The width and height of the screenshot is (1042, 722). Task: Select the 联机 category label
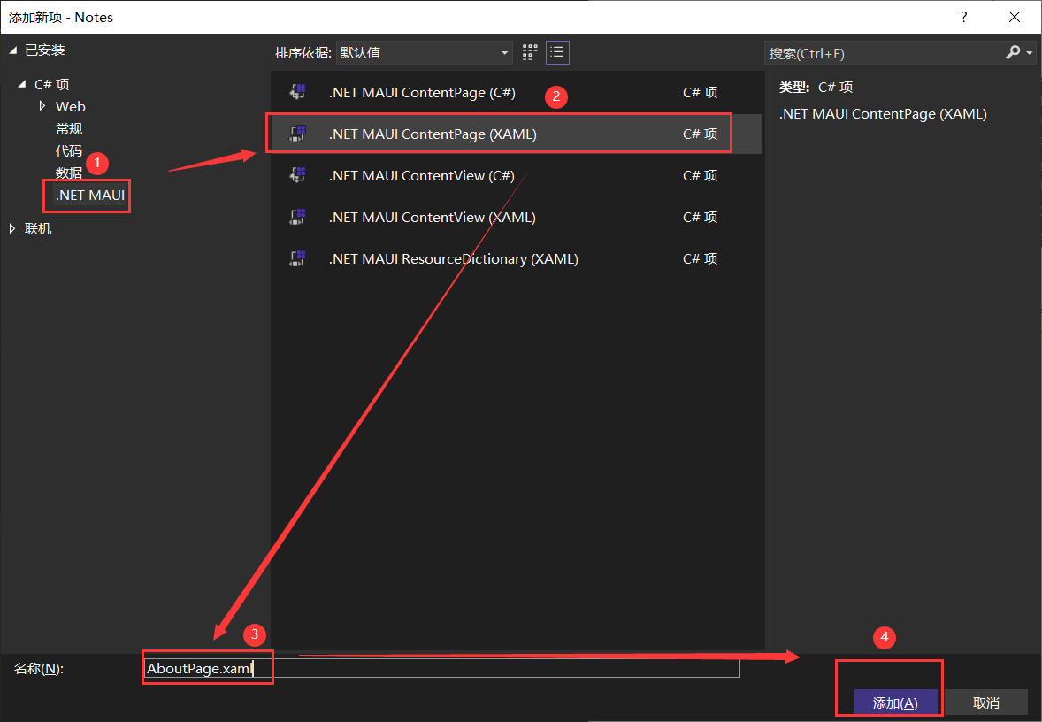pyautogui.click(x=38, y=228)
